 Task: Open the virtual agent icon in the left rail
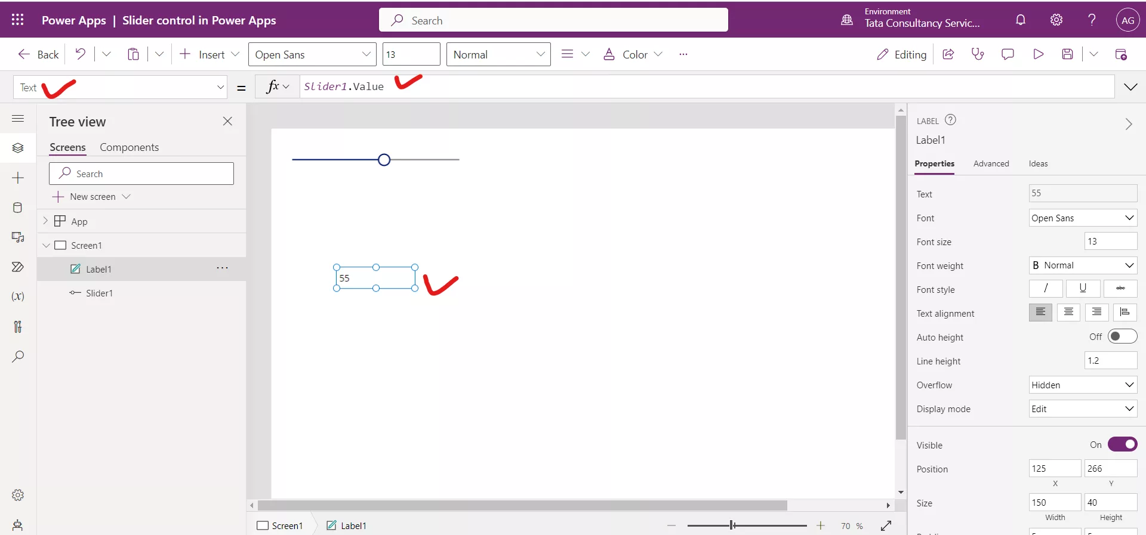click(18, 525)
